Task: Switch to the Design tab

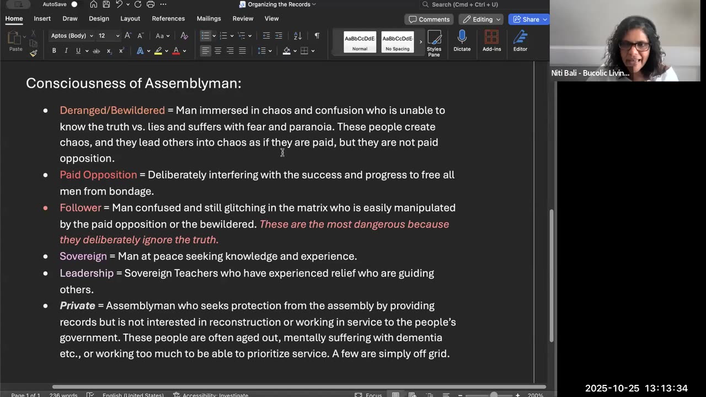Action: 99,19
